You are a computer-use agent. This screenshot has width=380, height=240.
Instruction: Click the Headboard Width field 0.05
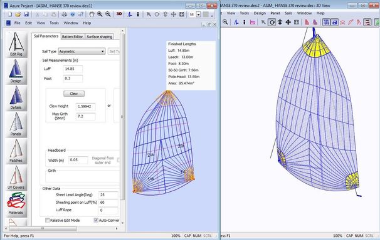[x=78, y=160]
